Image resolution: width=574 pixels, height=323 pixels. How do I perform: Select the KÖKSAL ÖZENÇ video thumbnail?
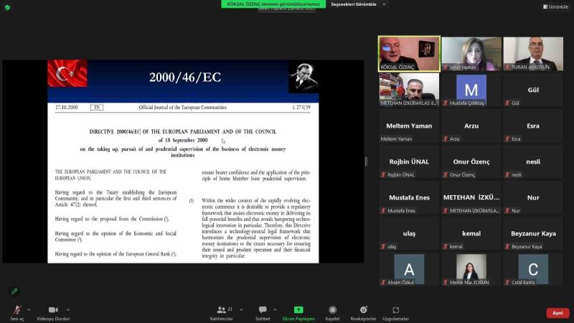[x=409, y=54]
